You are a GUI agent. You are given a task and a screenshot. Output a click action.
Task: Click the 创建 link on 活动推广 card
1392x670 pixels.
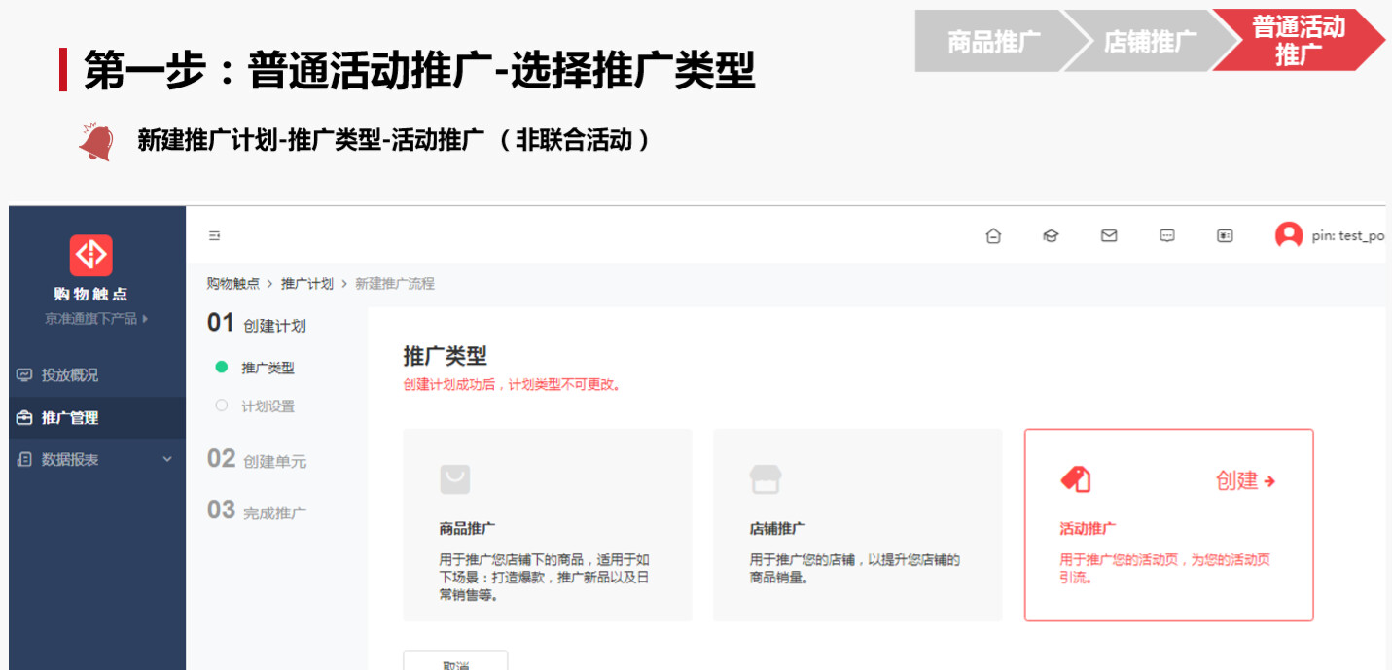(1245, 480)
